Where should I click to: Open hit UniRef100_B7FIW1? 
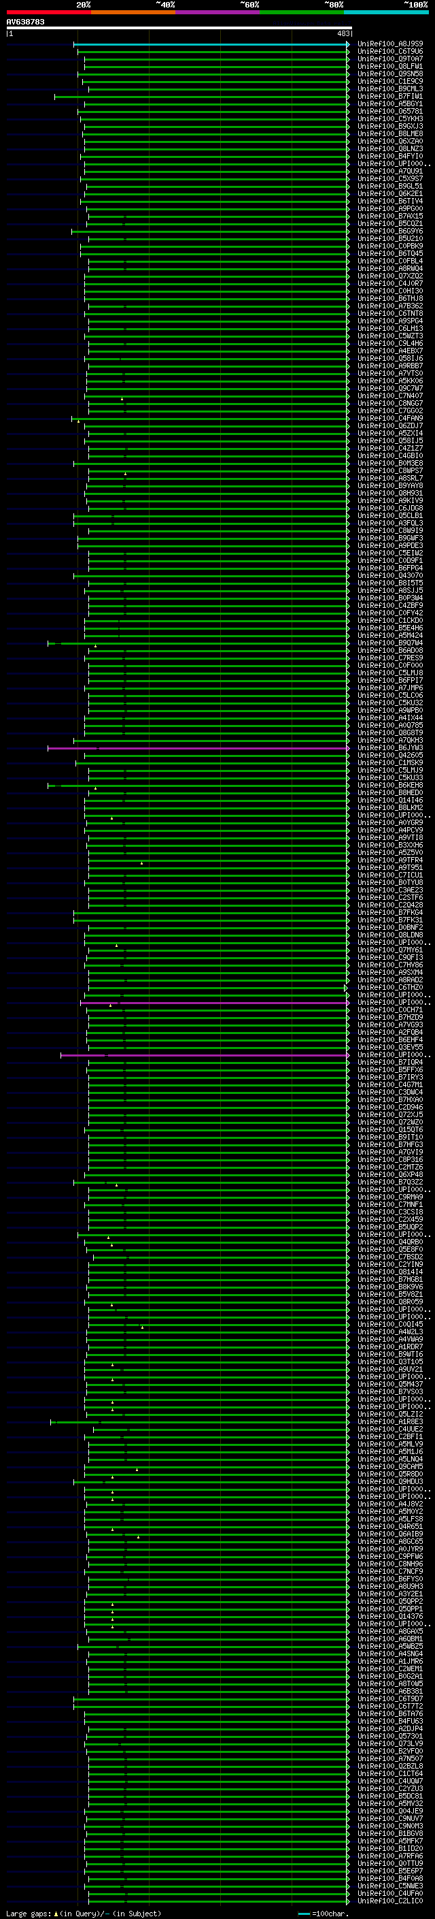click(x=390, y=96)
